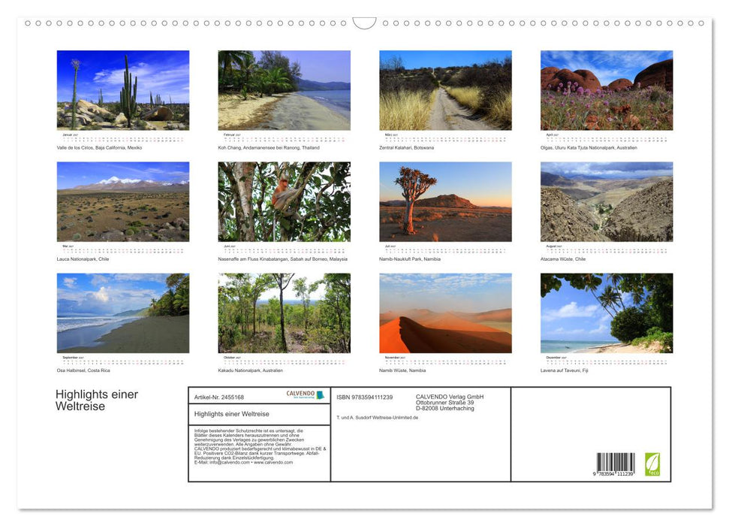Viewport: 729px width, 526px height.
Task: Click the Olgas Uluru Kata Tjuta photo
Action: [607, 90]
